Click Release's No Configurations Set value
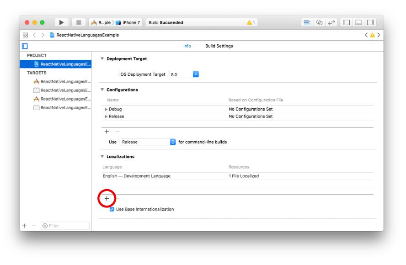406x265 pixels. pos(251,117)
